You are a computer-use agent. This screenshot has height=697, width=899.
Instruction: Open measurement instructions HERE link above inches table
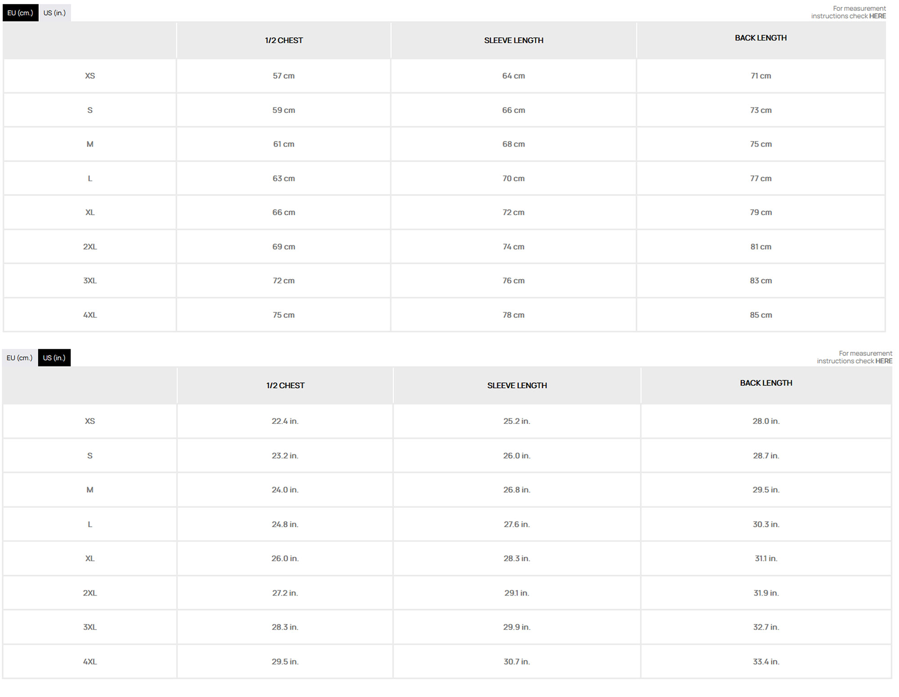coord(883,361)
